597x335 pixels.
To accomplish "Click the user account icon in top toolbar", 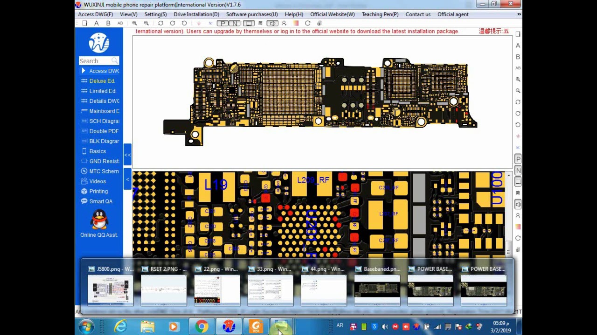I will pos(284,23).
